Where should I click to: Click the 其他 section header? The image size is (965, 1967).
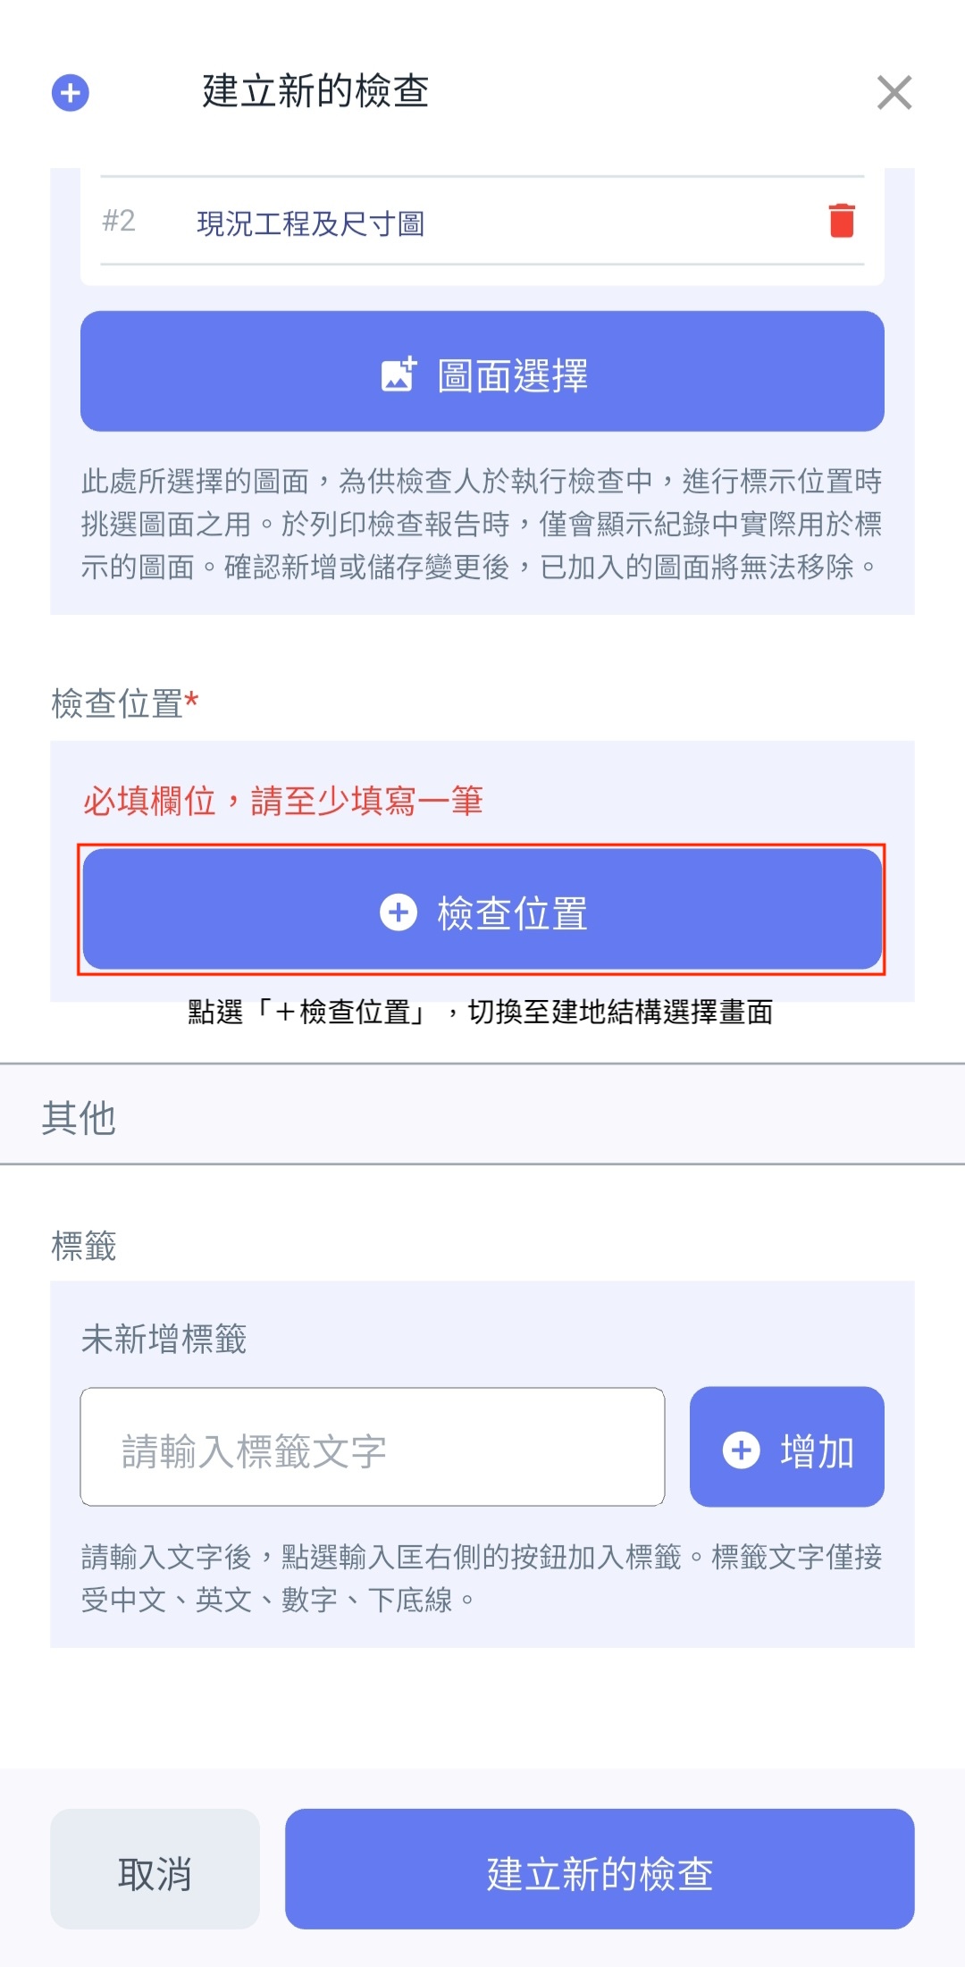[x=80, y=1117]
